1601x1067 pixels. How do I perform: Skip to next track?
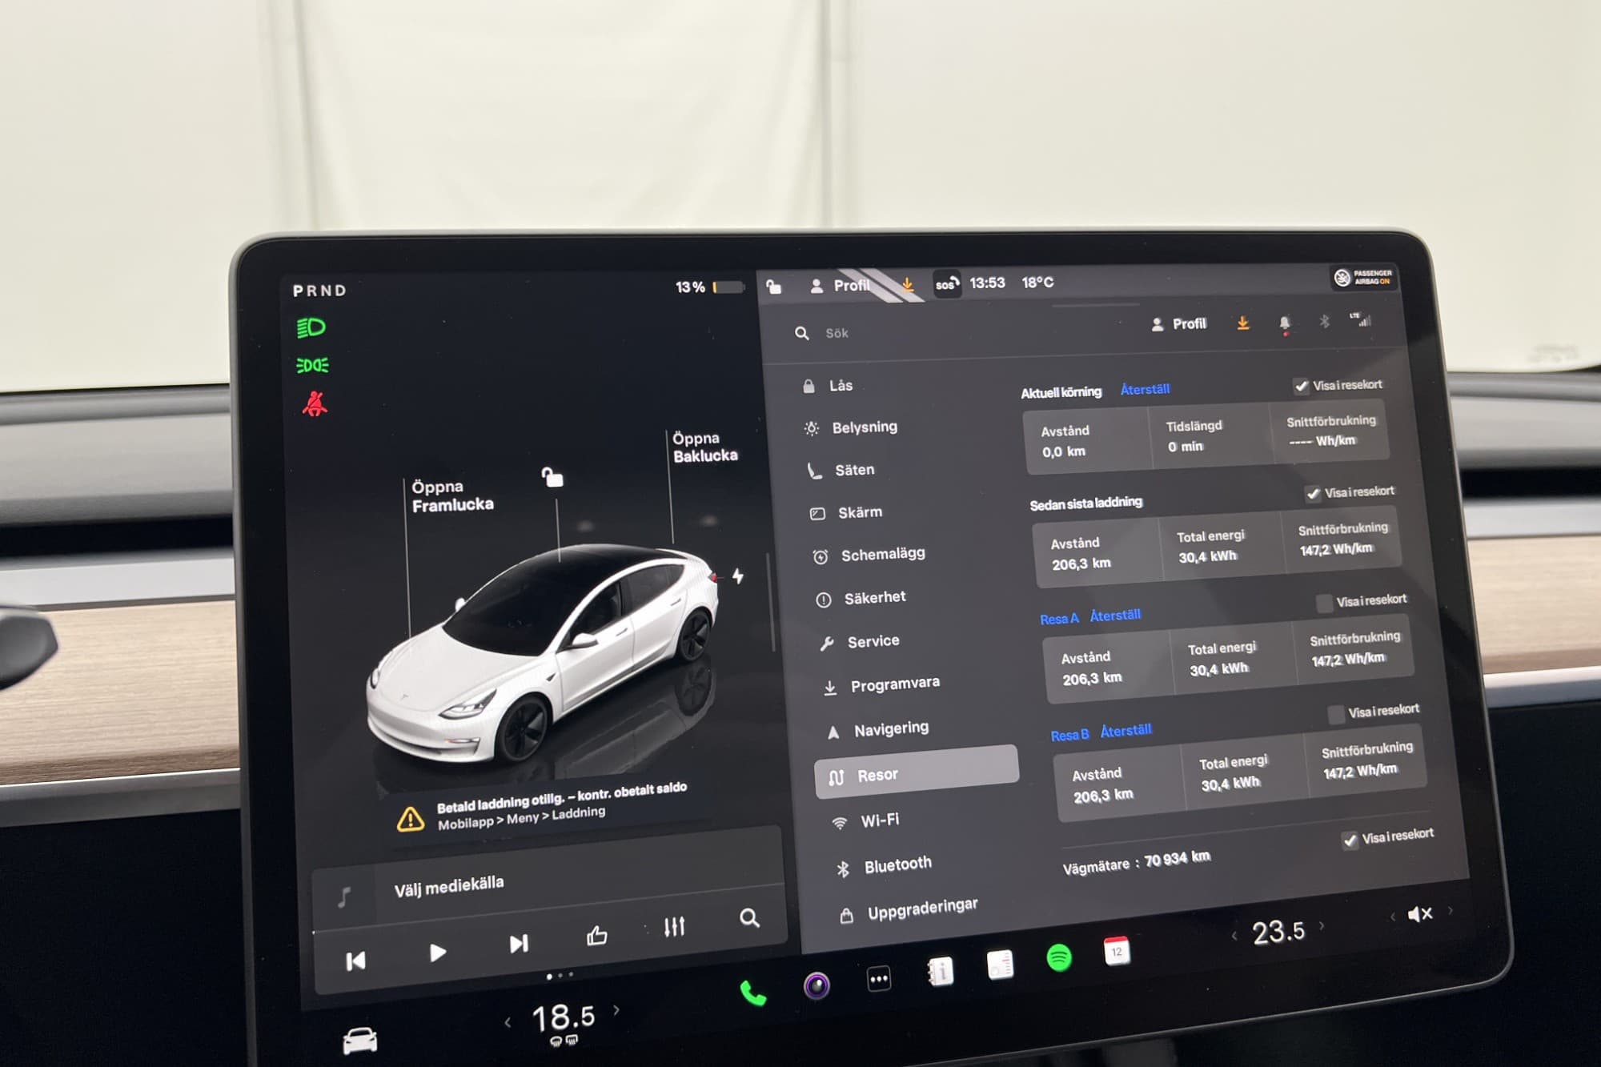click(x=519, y=944)
